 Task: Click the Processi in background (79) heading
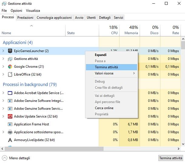tap(30, 84)
